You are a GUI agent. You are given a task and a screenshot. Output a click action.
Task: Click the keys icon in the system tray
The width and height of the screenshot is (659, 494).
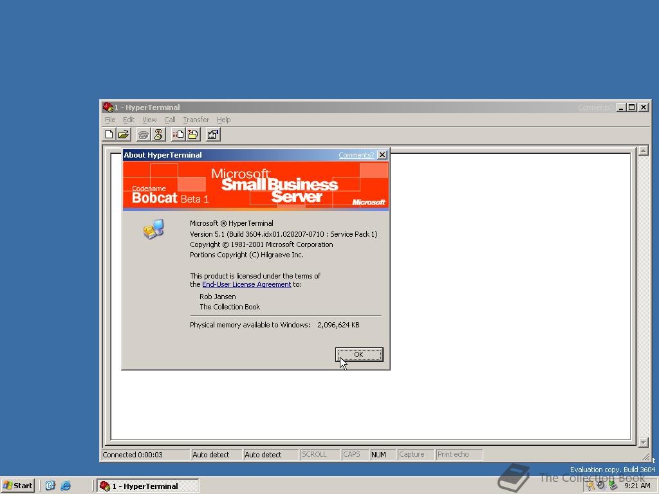pyautogui.click(x=591, y=486)
